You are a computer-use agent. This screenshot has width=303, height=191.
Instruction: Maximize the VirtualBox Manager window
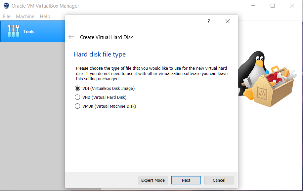pyautogui.click(x=272, y=6)
